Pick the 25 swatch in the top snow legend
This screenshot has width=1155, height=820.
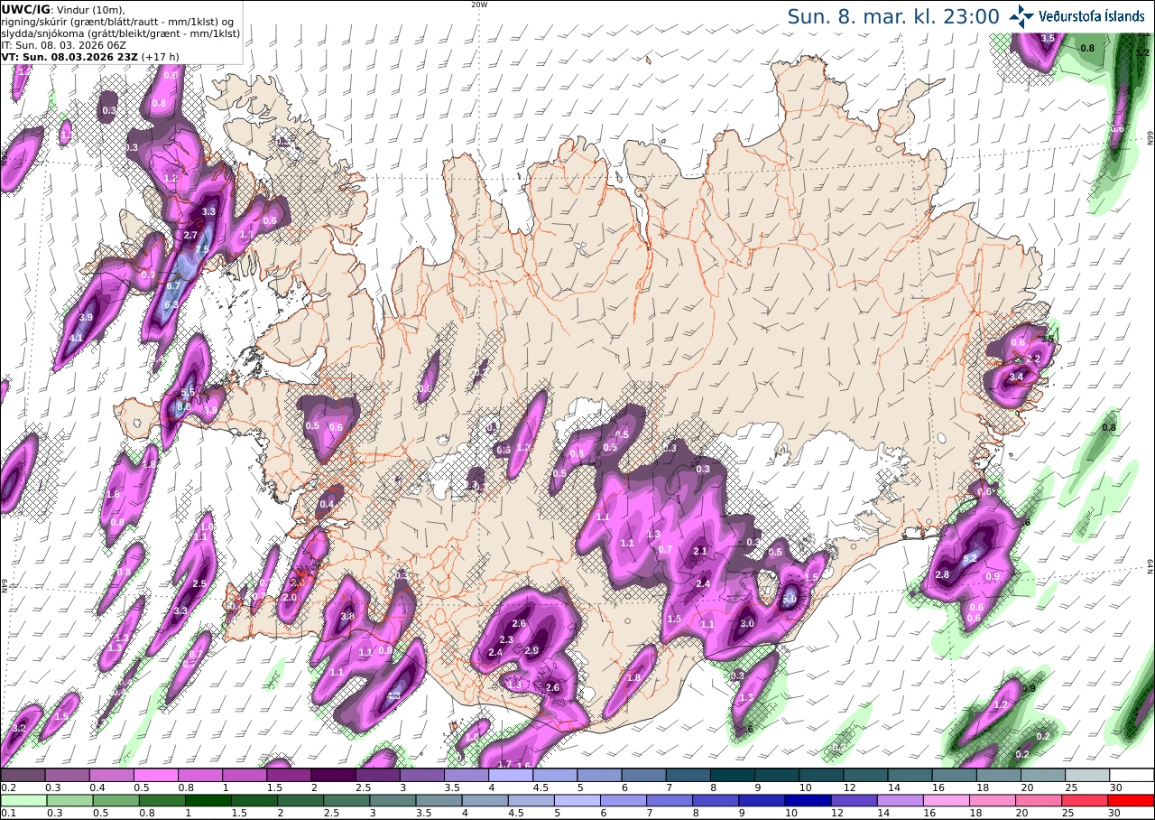(1088, 775)
